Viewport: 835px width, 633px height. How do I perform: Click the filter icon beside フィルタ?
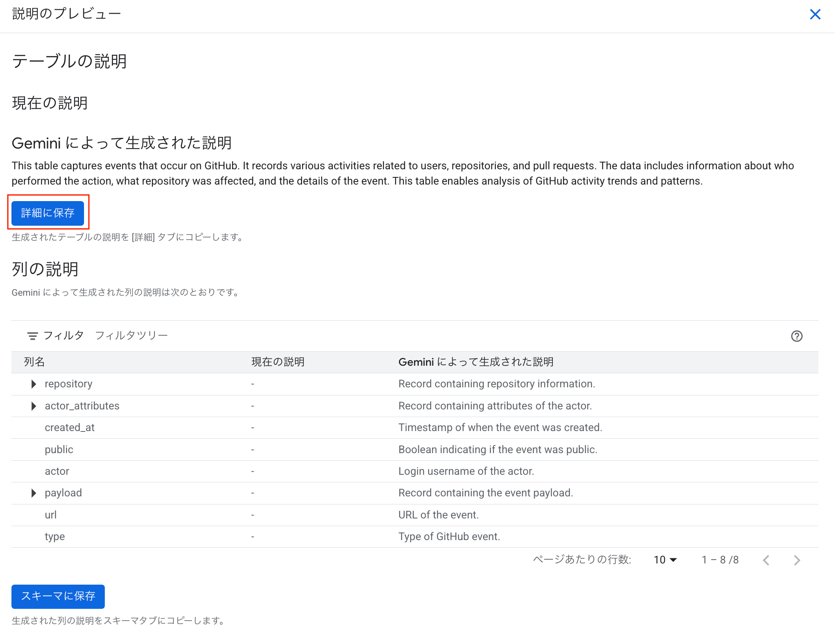[x=33, y=336]
